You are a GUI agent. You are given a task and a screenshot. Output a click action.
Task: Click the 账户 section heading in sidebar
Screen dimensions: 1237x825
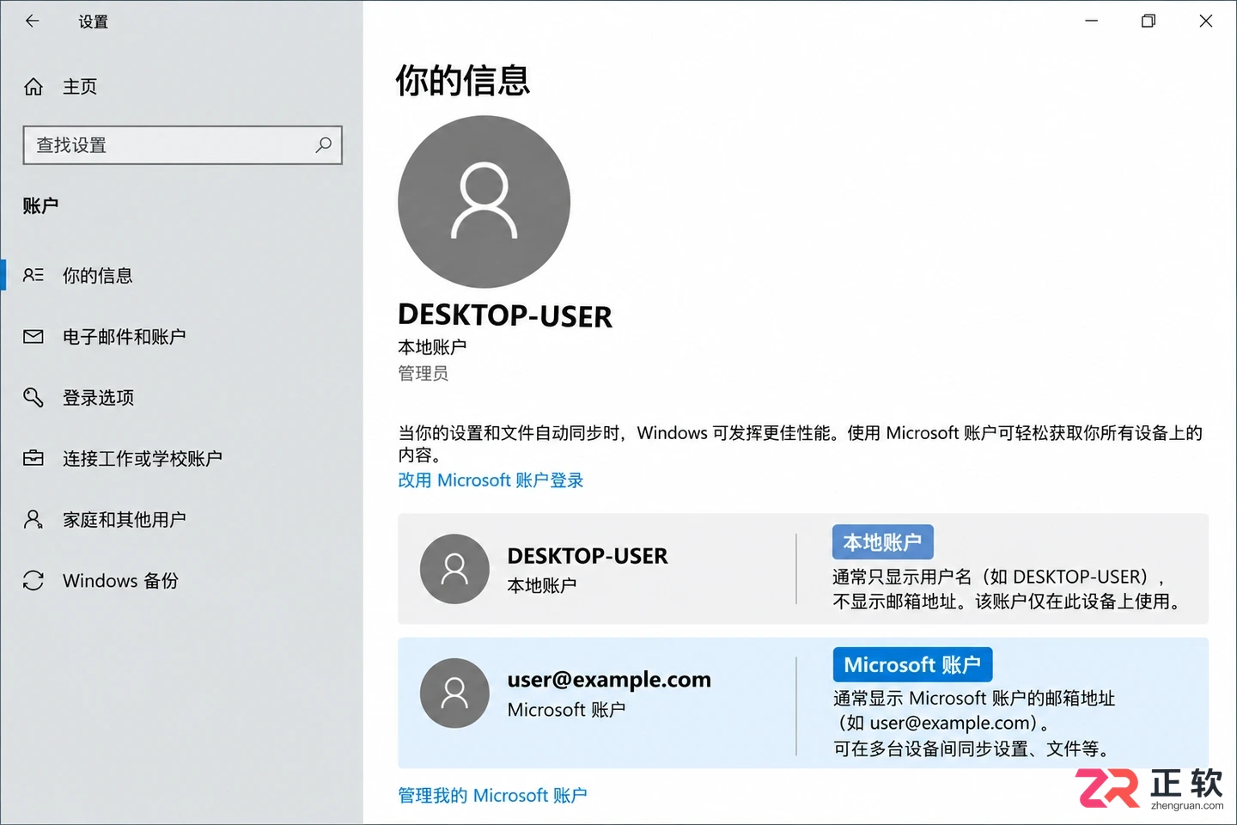(x=41, y=205)
